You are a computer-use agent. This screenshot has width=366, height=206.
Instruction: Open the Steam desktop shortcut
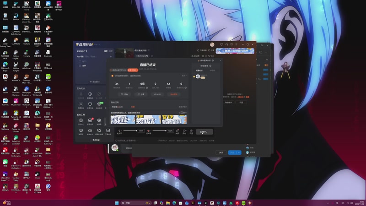coord(5,90)
